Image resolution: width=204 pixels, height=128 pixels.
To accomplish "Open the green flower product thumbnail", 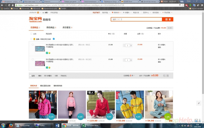I will [x=40, y=49].
